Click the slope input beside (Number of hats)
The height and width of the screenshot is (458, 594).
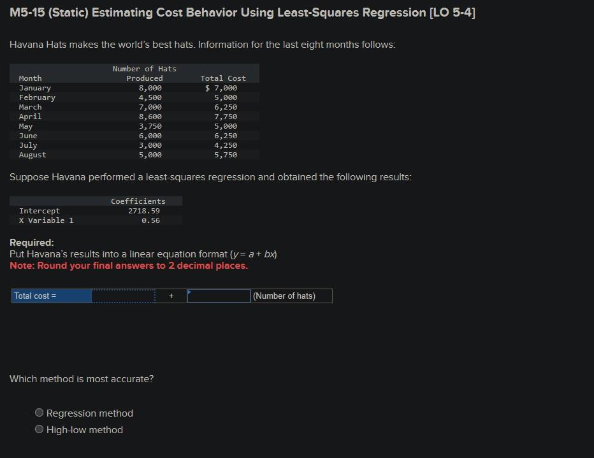pos(220,296)
